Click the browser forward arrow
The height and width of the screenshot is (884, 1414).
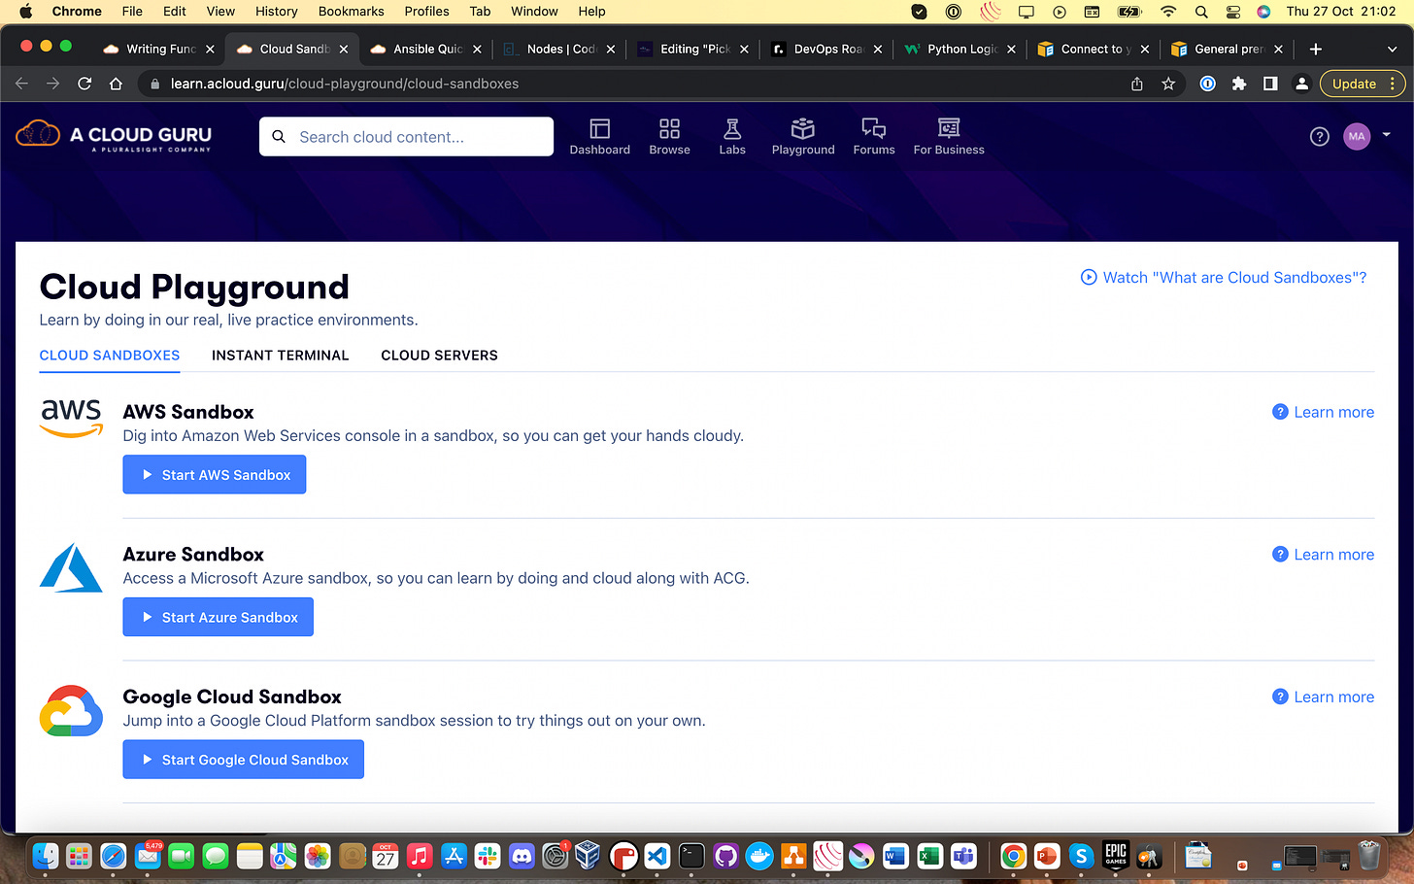53,84
